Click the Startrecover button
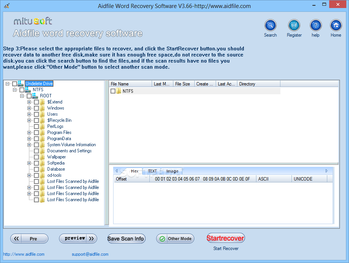Screen dimensions: 349x263 [226, 238]
